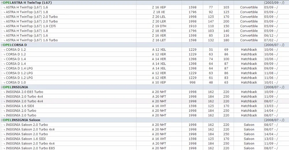
Task: Click date 11/08 - / in CORSA D rows
Action: point(271,73)
